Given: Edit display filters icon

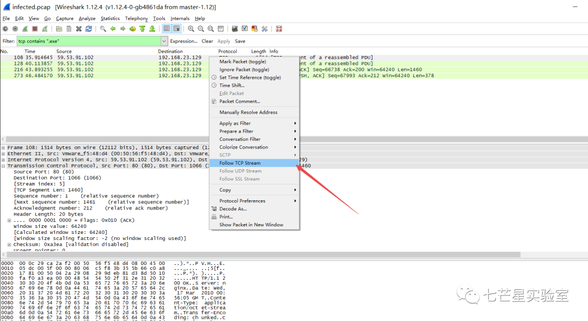Looking at the screenshot, I should point(244,29).
